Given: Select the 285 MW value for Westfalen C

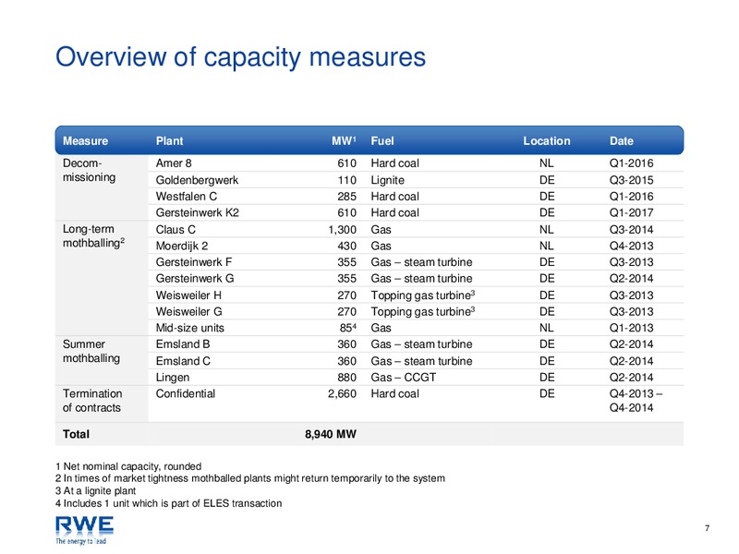Looking at the screenshot, I should coord(347,197).
